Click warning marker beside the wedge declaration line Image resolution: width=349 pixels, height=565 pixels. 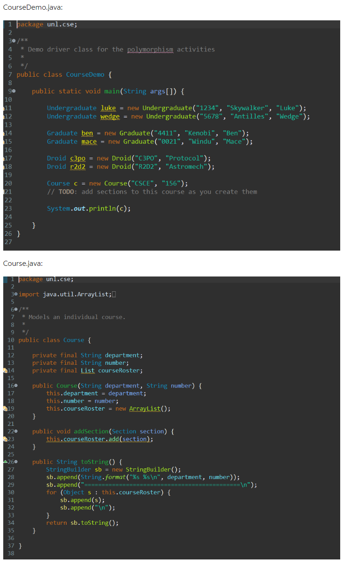tap(4, 117)
